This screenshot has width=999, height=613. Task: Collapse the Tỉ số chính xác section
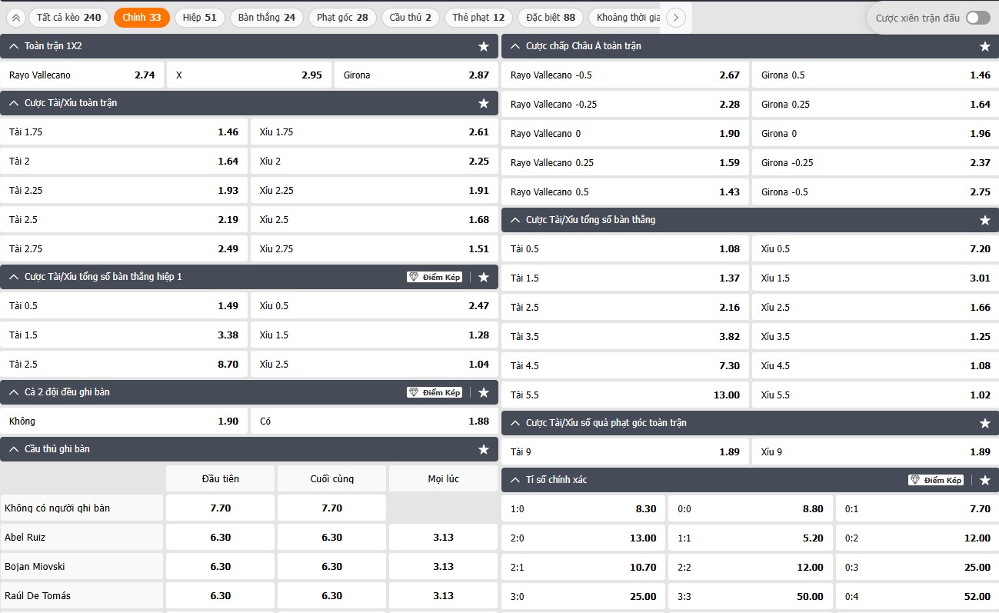click(x=515, y=480)
